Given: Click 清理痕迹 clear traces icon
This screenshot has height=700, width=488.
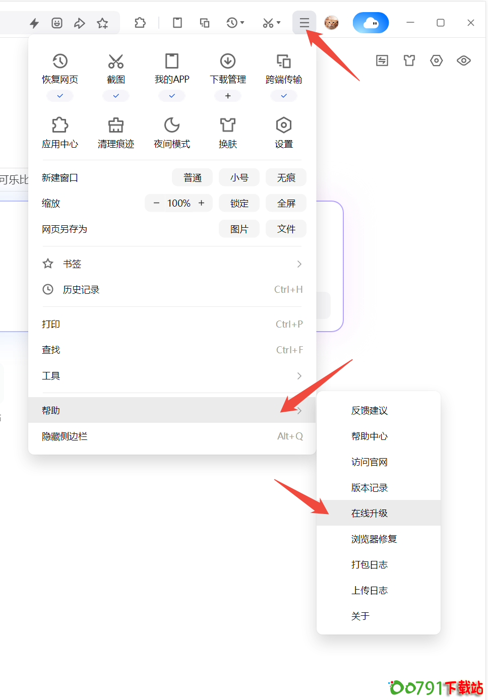Looking at the screenshot, I should (116, 125).
